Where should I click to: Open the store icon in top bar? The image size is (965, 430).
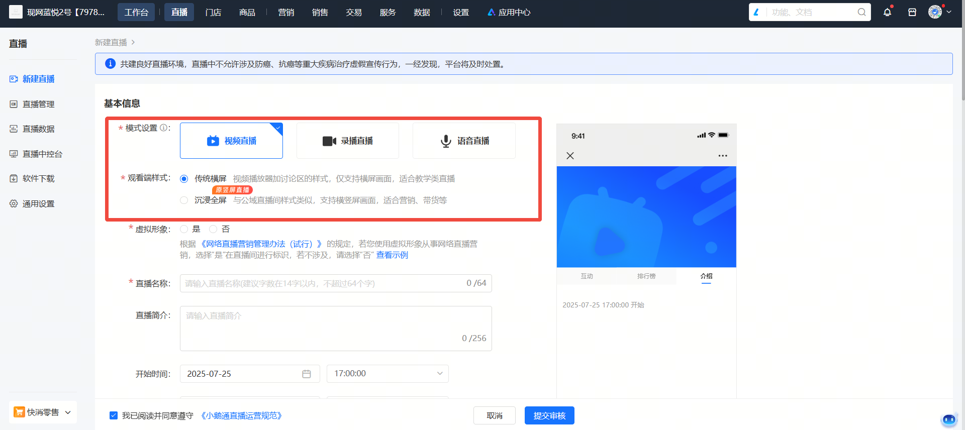(912, 12)
